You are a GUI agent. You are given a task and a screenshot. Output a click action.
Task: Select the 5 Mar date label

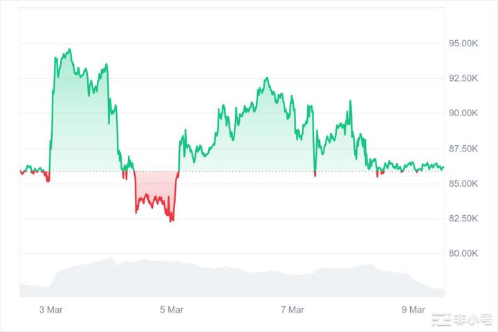[171, 310]
